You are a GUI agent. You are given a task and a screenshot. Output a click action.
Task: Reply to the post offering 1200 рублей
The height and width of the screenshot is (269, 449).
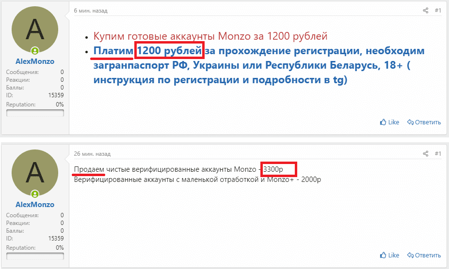(424, 122)
